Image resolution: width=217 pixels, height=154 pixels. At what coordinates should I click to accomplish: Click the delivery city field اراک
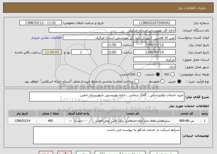(154, 67)
